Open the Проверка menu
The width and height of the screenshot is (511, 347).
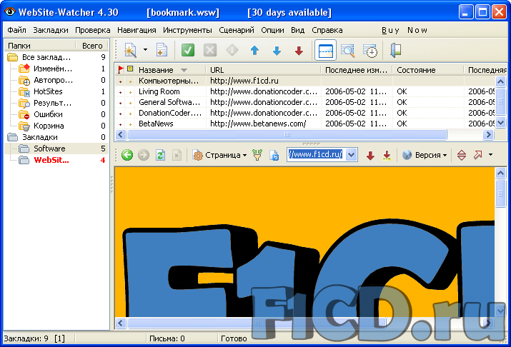[93, 30]
